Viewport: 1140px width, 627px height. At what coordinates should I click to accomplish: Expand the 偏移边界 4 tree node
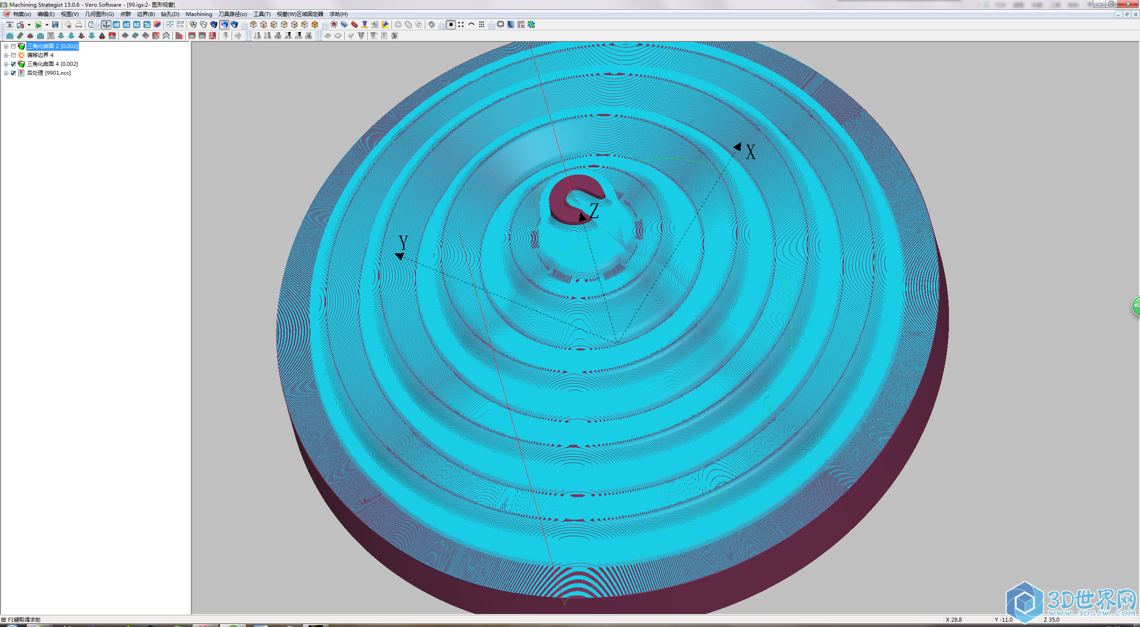coord(6,55)
